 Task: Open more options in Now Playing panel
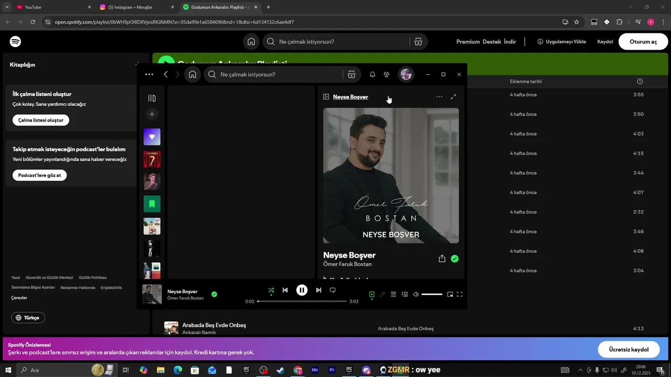click(x=439, y=97)
